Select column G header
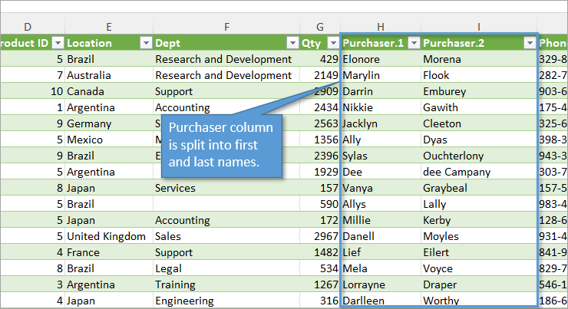The image size is (568, 309). click(320, 27)
